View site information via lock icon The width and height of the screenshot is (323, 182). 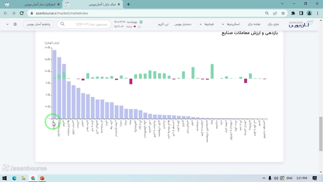pyautogui.click(x=32, y=13)
